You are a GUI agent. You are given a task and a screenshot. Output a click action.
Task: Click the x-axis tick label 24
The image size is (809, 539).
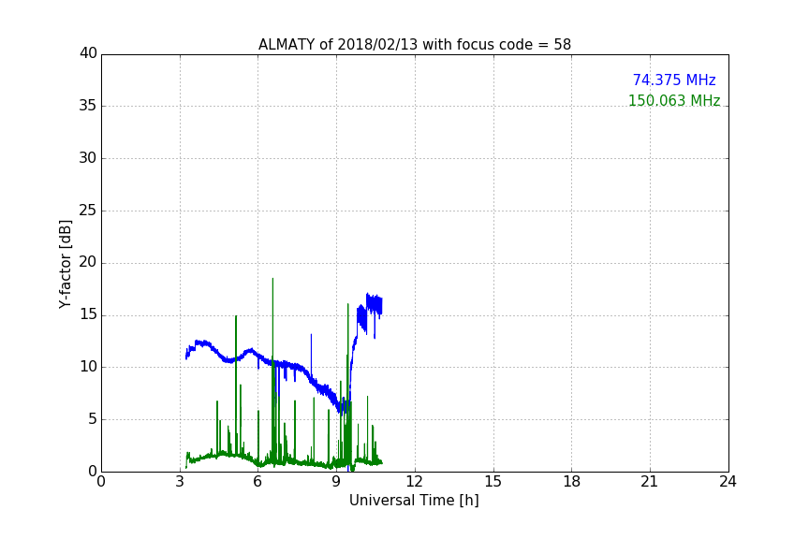coord(728,482)
